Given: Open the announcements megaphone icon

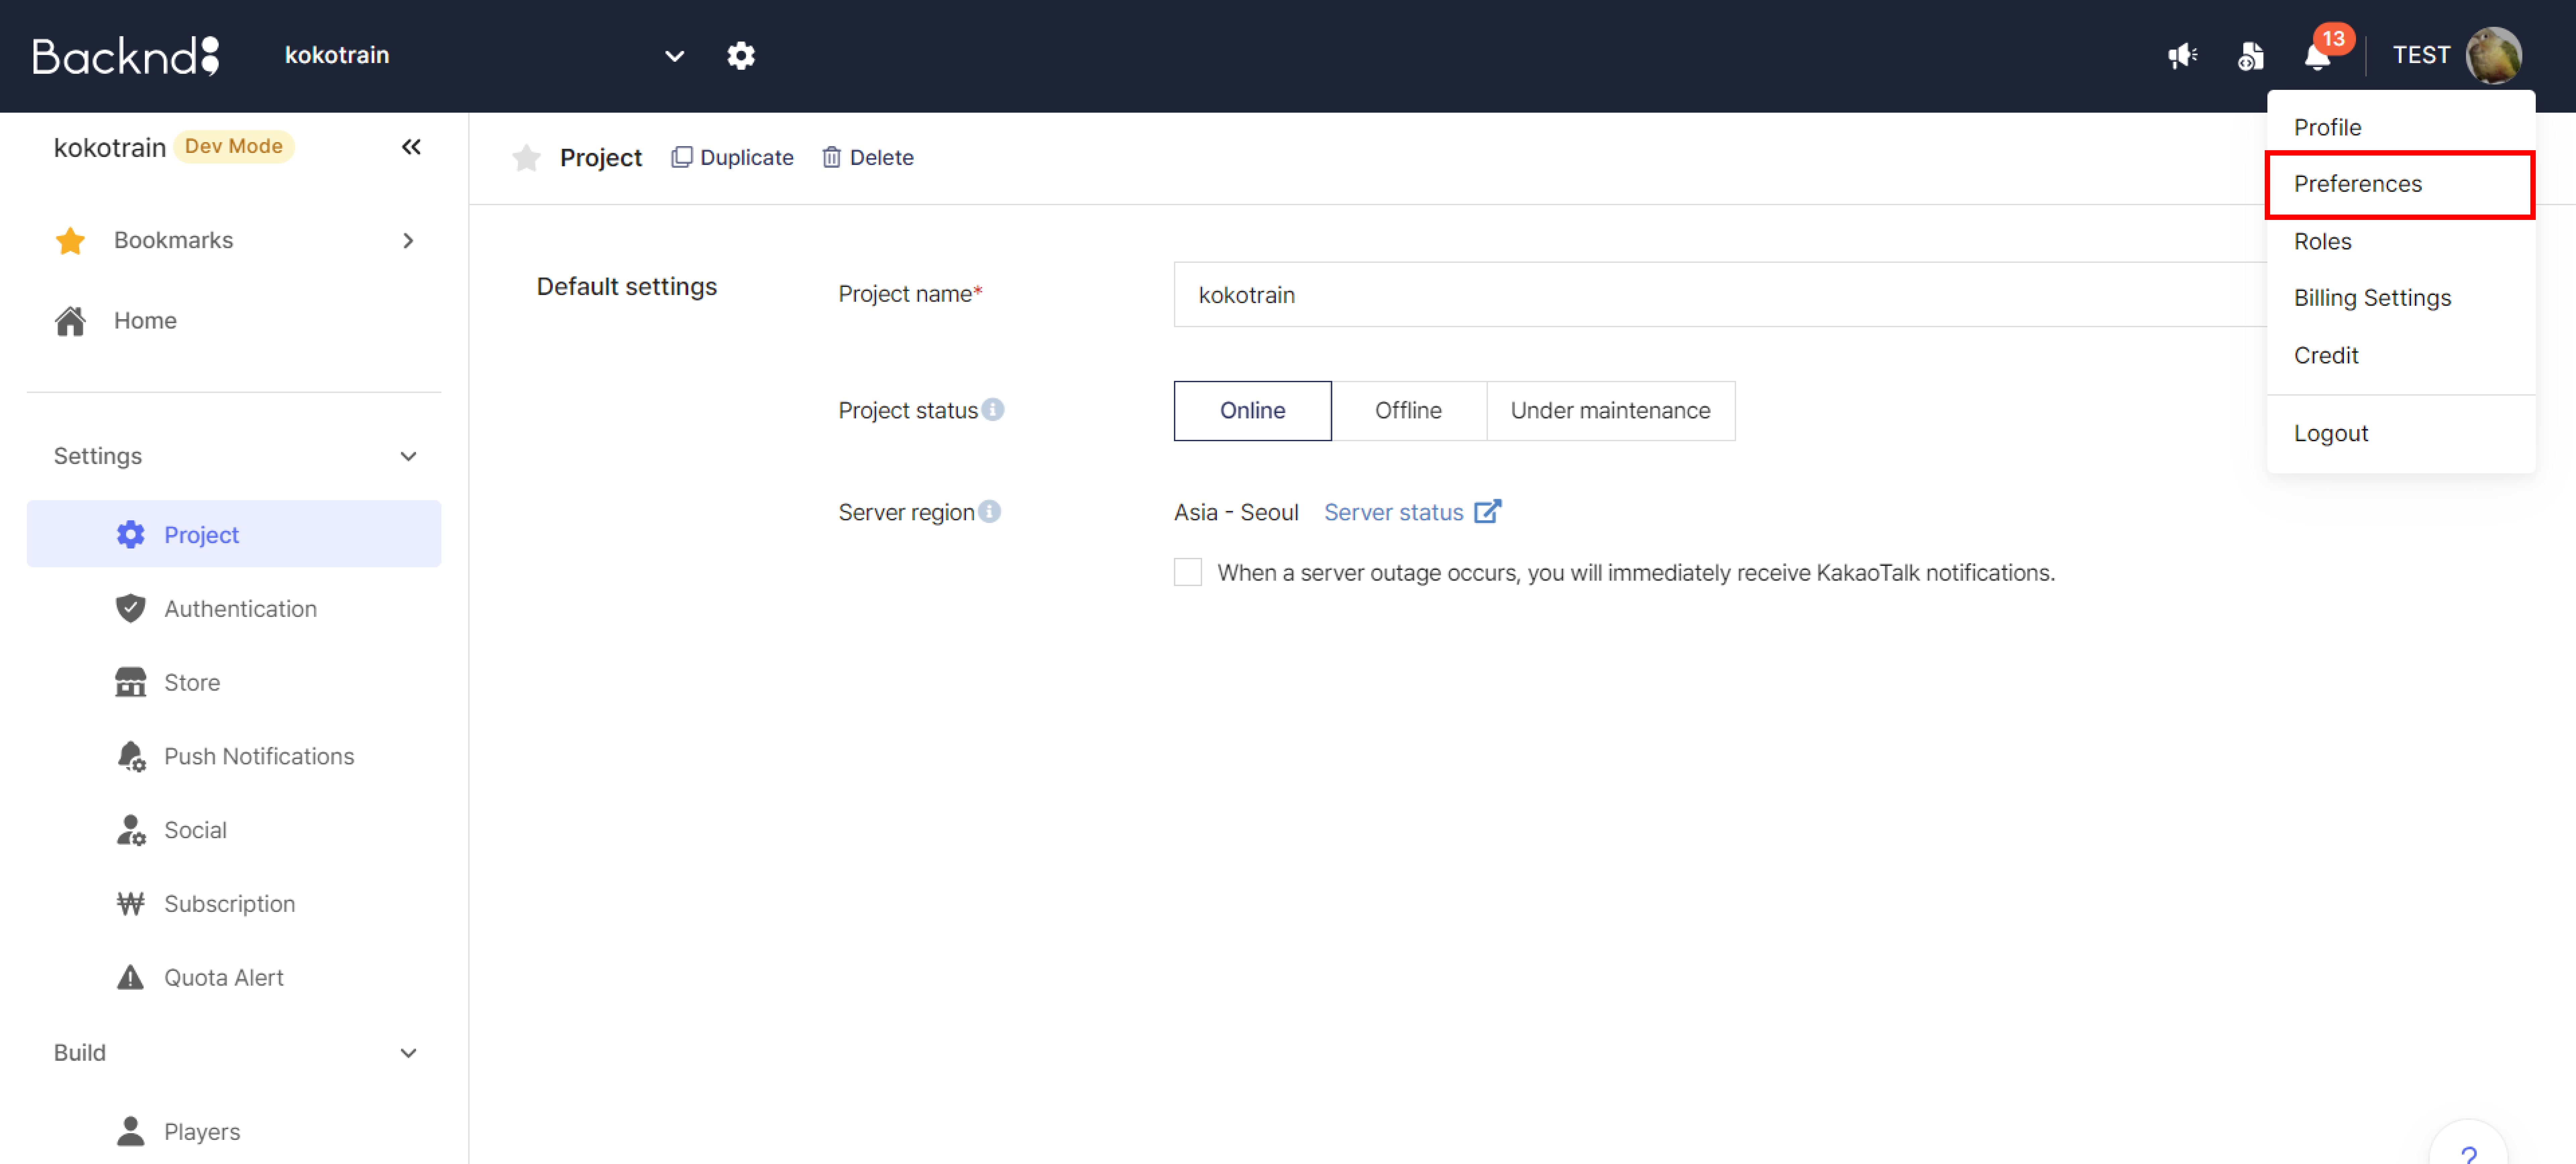Looking at the screenshot, I should 2182,56.
